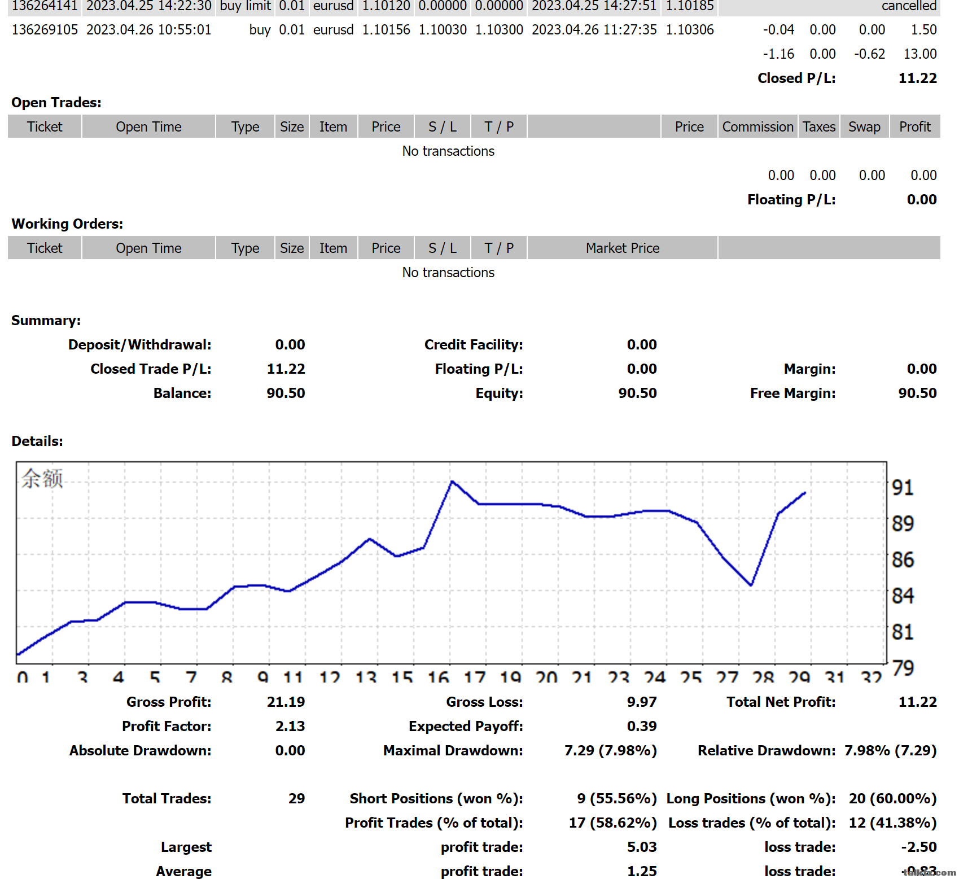The height and width of the screenshot is (879, 959).
Task: Click the Floating P/L label below Open Trades
Action: [791, 200]
